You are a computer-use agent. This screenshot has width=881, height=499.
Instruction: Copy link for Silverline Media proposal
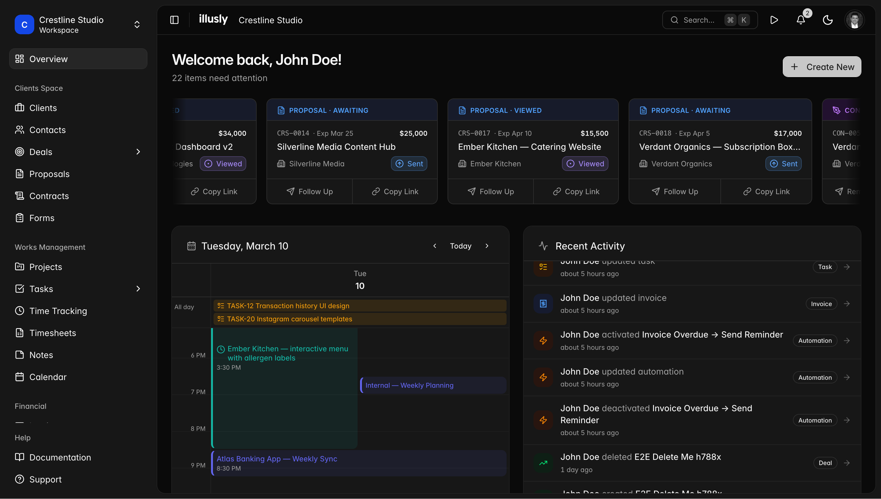coord(395,191)
